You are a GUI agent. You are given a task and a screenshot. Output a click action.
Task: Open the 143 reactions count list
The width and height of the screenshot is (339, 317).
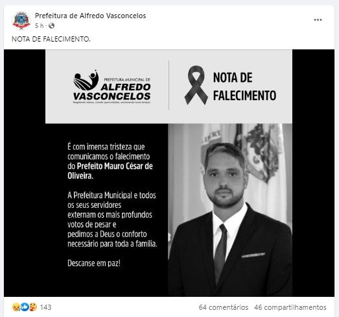coord(45,307)
